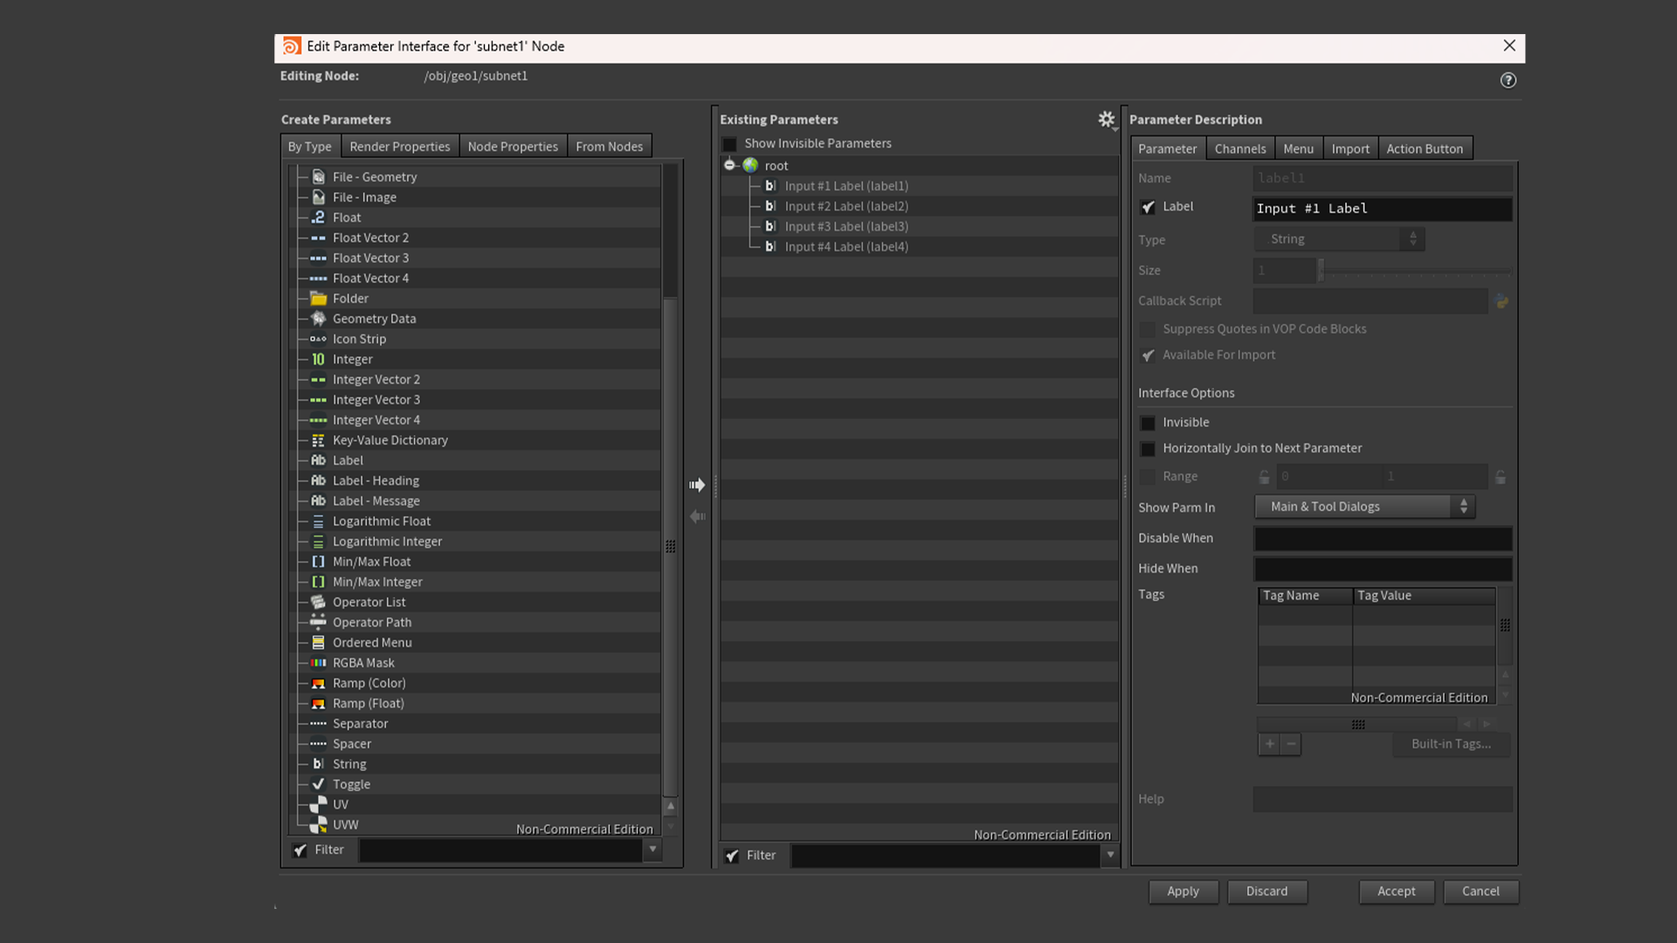Viewport: 1677px width, 943px height.
Task: Select the Ramp (Color) icon
Action: [x=319, y=684]
